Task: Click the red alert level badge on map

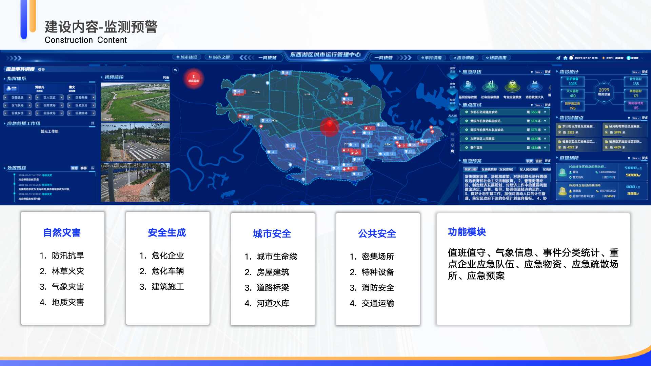Action: (x=194, y=79)
